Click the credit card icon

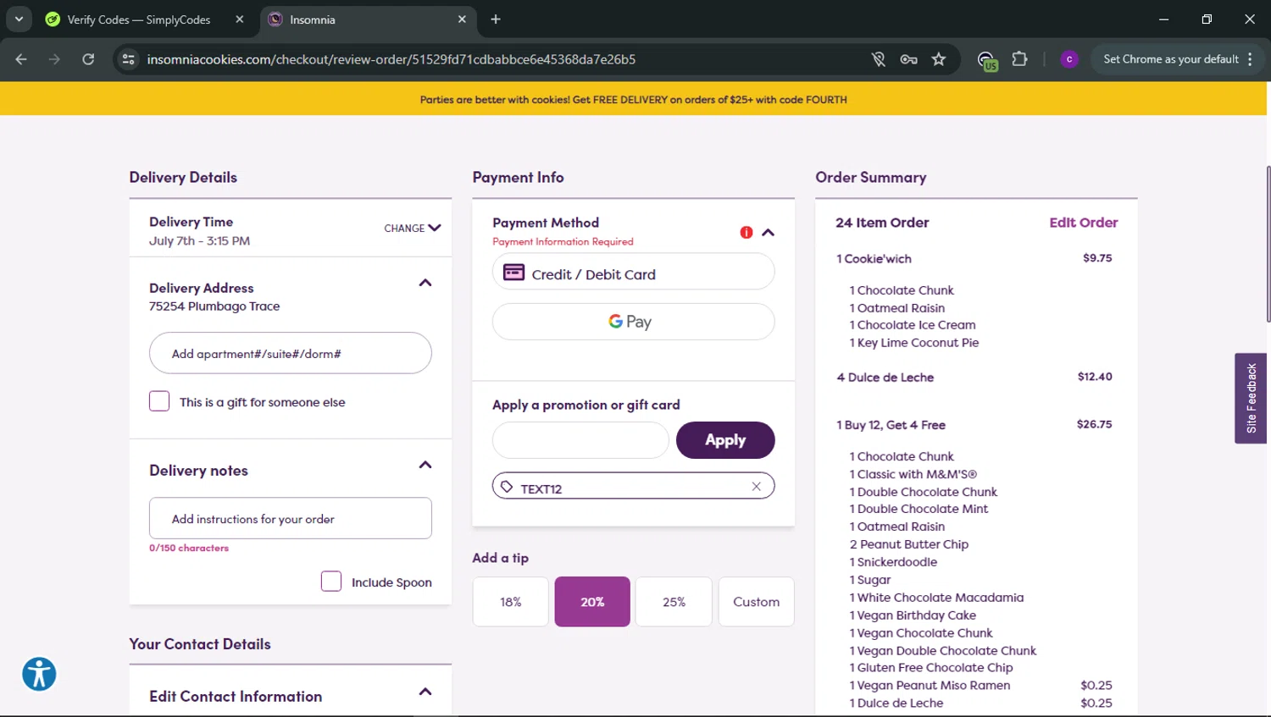tap(513, 273)
